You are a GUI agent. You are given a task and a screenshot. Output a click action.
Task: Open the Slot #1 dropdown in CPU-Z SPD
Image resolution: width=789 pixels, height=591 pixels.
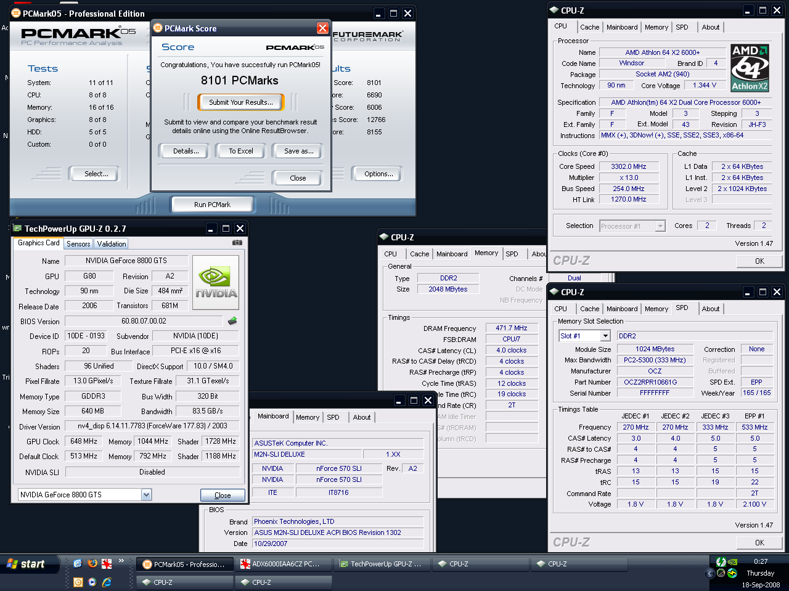(x=605, y=336)
